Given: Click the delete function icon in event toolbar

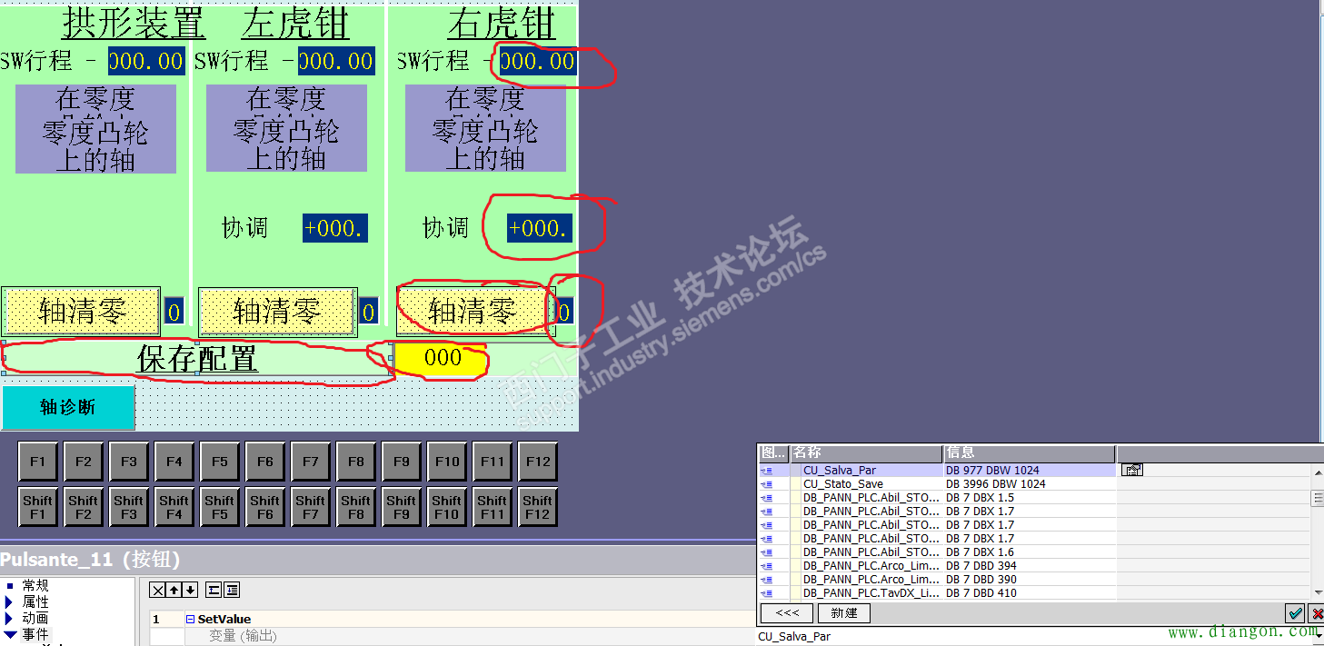Looking at the screenshot, I should point(157,590).
